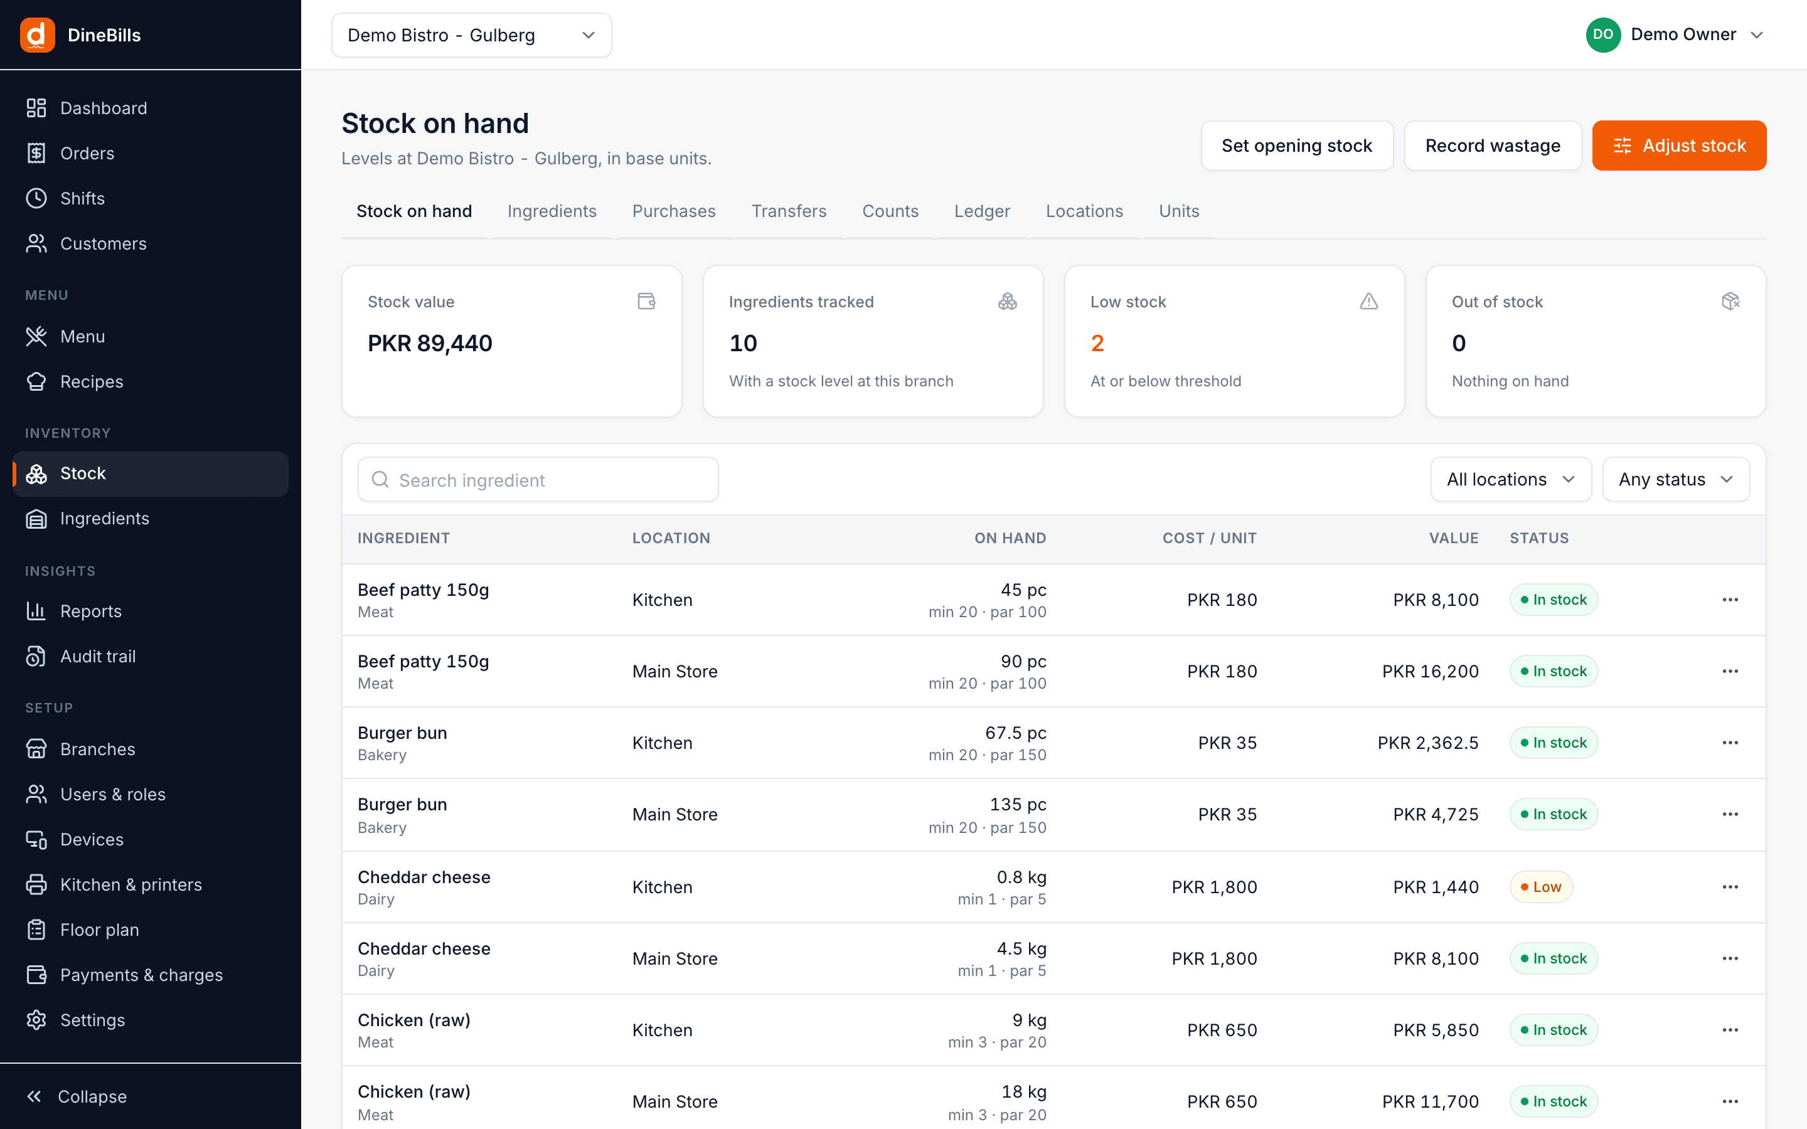Open actions menu for Burger bun Main Store row
1807x1129 pixels.
[x=1730, y=815]
